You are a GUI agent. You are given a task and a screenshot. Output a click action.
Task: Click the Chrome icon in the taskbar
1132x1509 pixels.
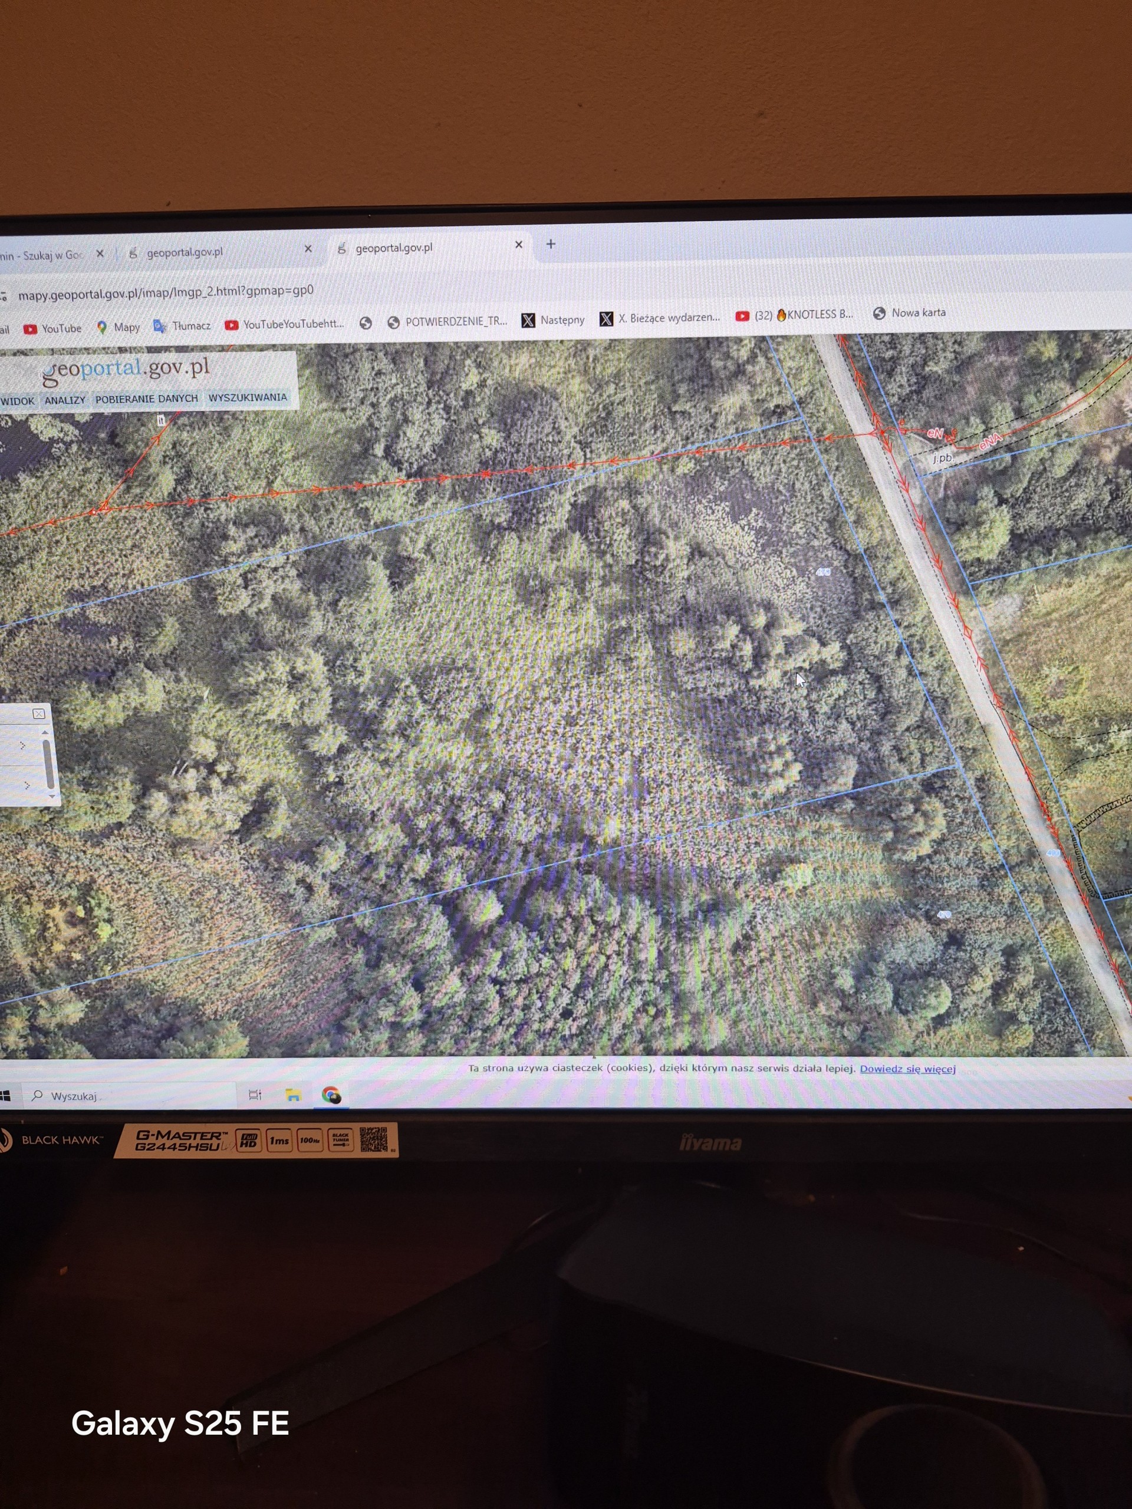[x=331, y=1095]
